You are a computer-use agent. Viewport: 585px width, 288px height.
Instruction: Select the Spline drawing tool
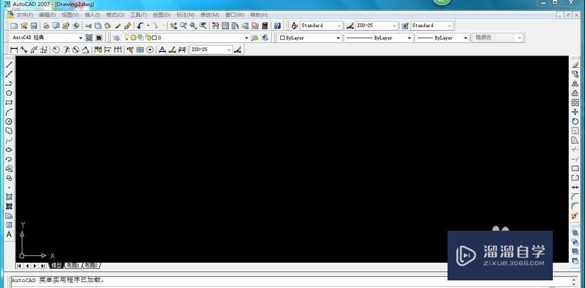point(9,140)
